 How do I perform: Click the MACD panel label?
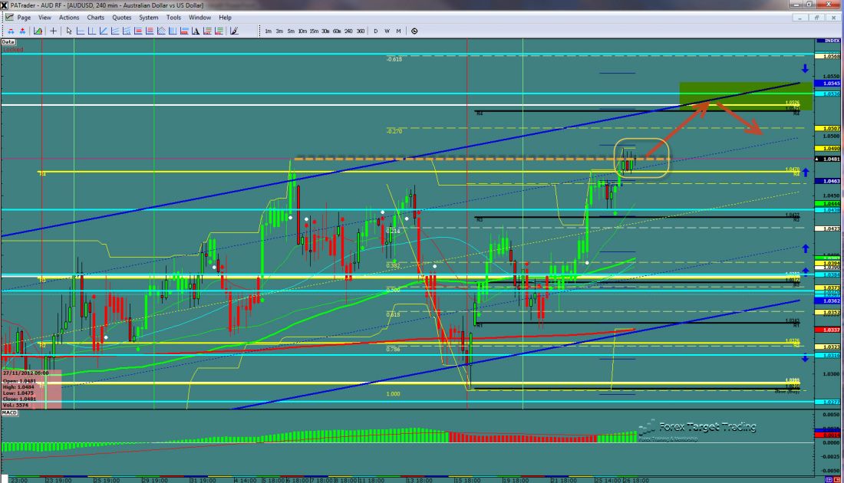click(x=10, y=414)
